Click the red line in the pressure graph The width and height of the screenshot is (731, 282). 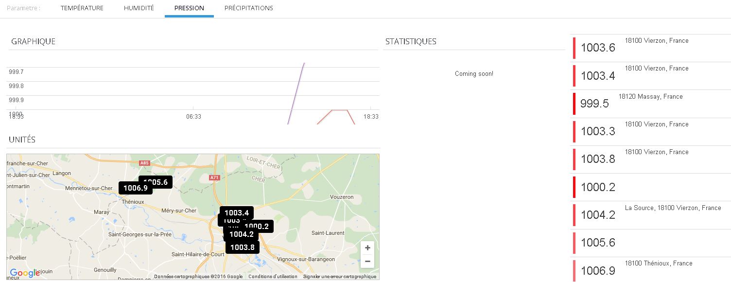340,110
